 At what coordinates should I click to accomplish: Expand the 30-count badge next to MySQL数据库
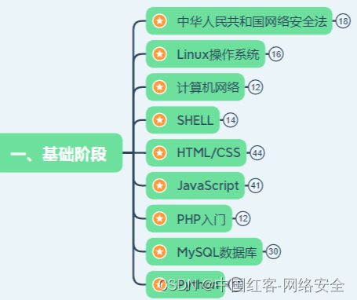[x=273, y=251]
